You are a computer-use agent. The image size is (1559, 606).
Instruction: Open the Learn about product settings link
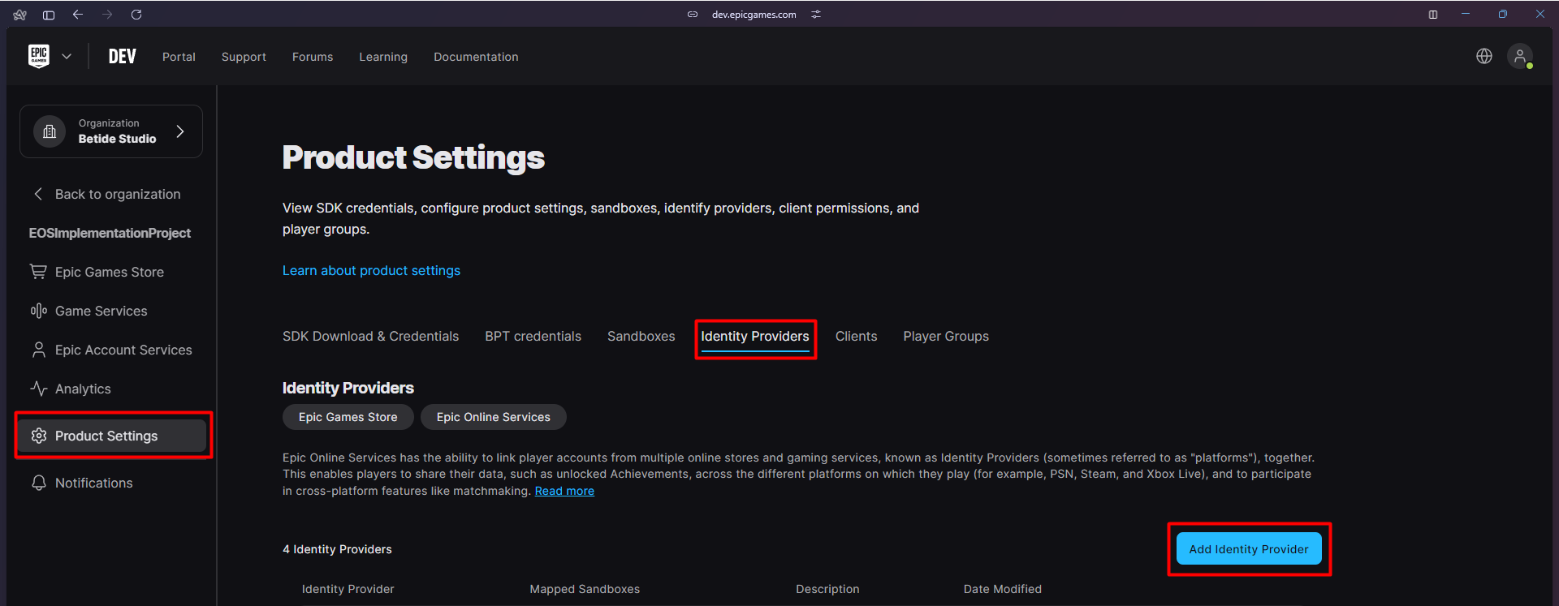[371, 270]
